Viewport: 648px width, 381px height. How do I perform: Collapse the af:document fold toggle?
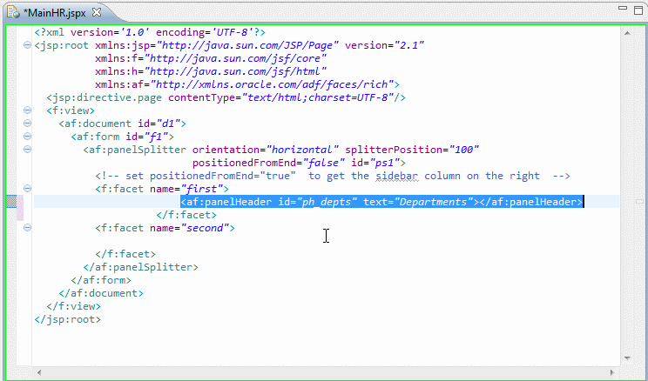pos(27,123)
